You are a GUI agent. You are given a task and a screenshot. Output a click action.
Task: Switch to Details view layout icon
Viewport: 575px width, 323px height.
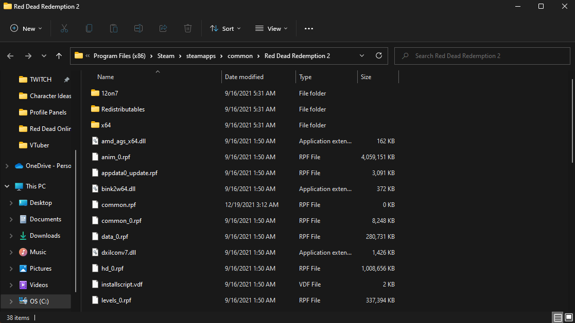point(558,317)
